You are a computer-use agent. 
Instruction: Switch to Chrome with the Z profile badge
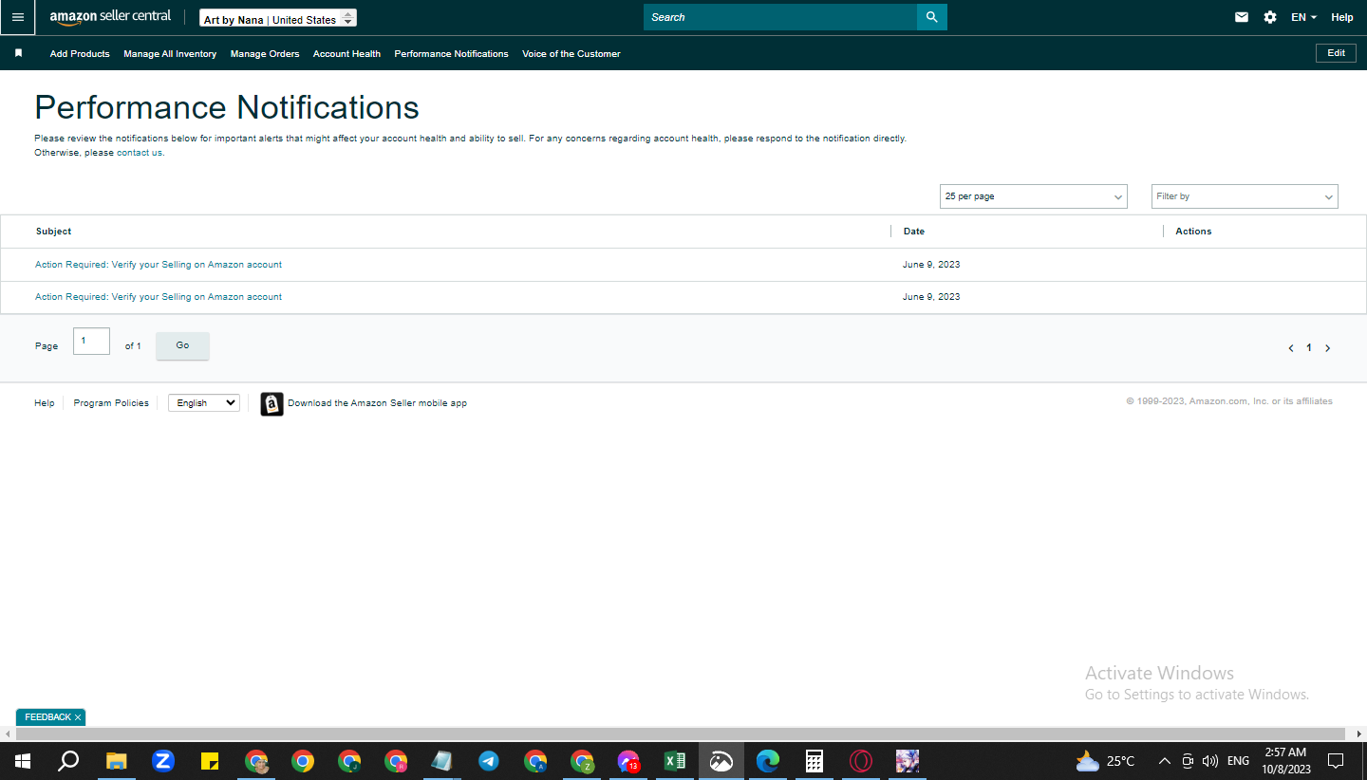[582, 761]
